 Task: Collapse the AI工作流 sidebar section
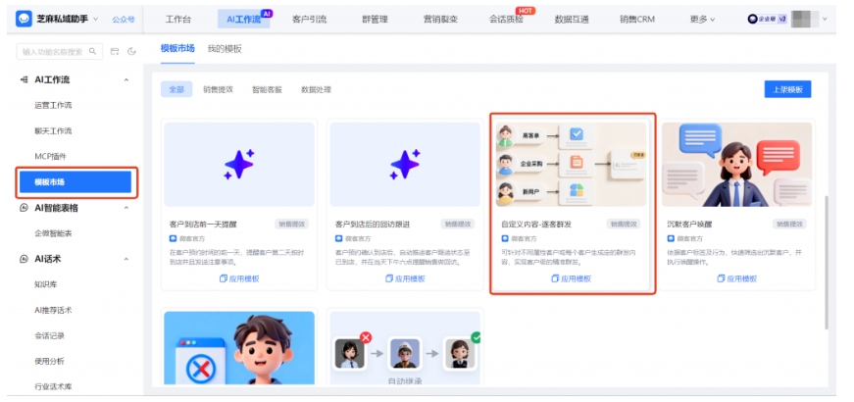(x=126, y=80)
